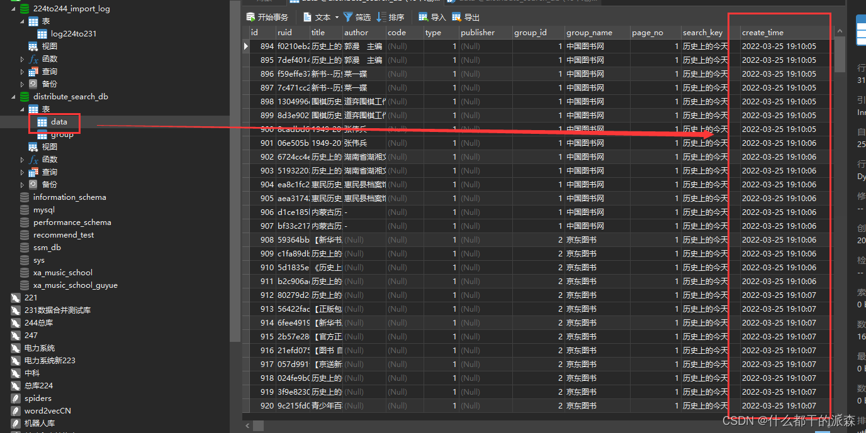Select the 231数据合并测试库 connection
Screen dimensions: 866x433
pos(58,310)
